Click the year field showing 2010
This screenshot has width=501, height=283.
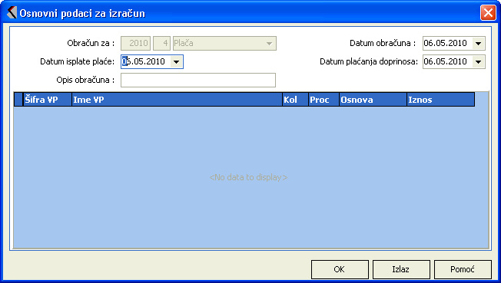click(x=136, y=44)
